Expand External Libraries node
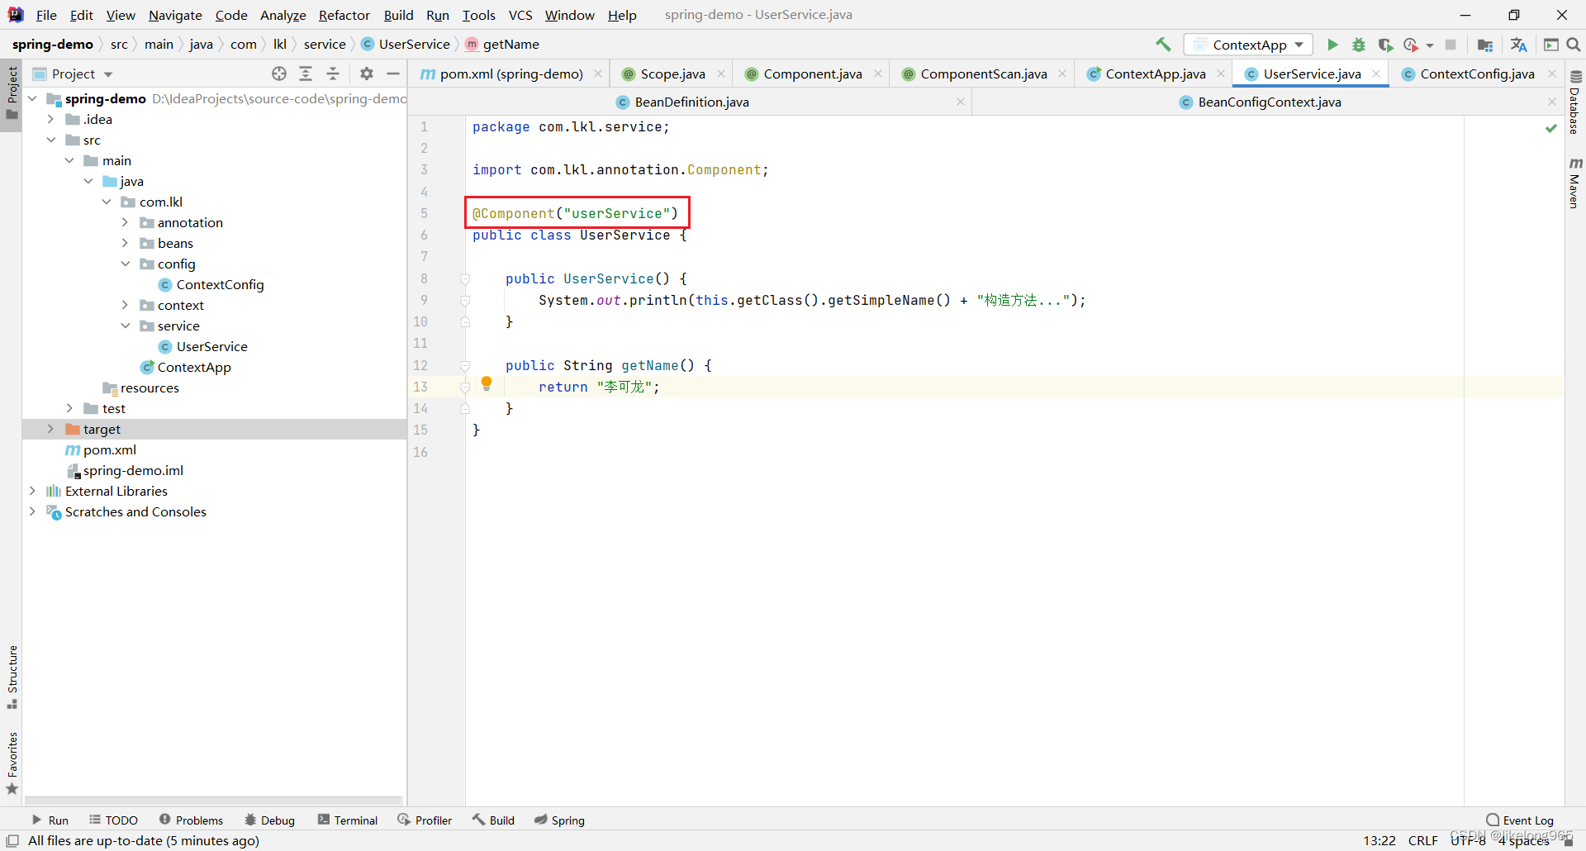The image size is (1586, 851). (32, 491)
